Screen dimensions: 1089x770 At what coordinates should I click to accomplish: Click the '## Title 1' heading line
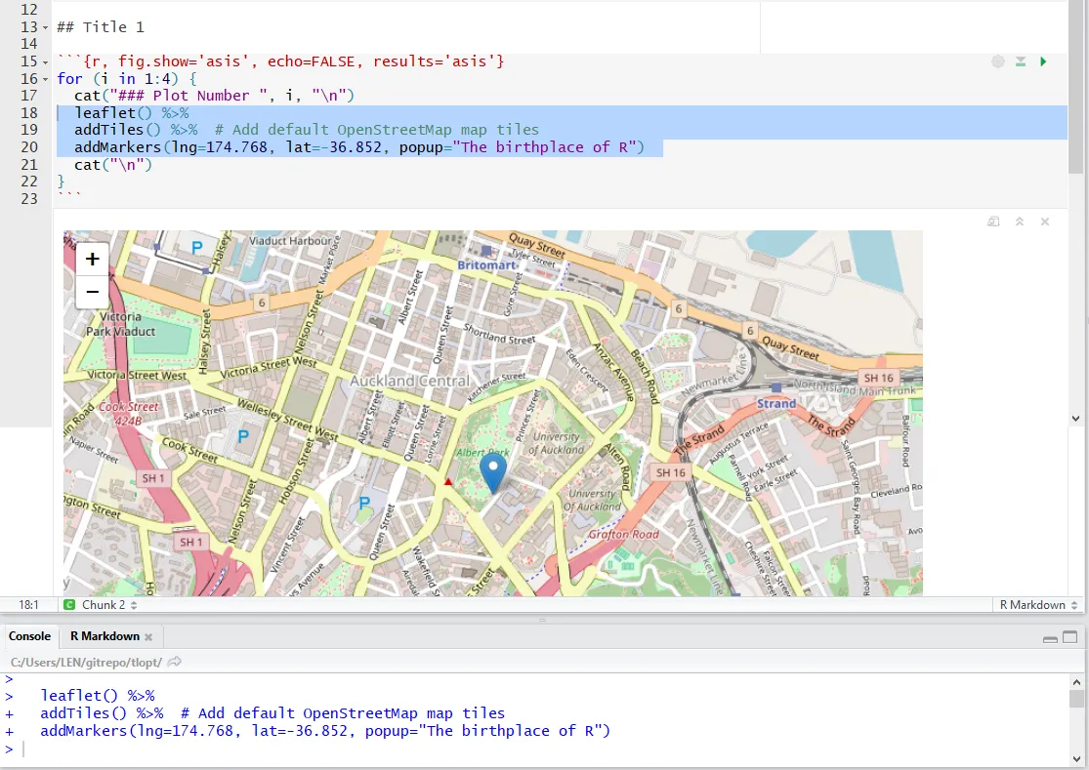[101, 27]
